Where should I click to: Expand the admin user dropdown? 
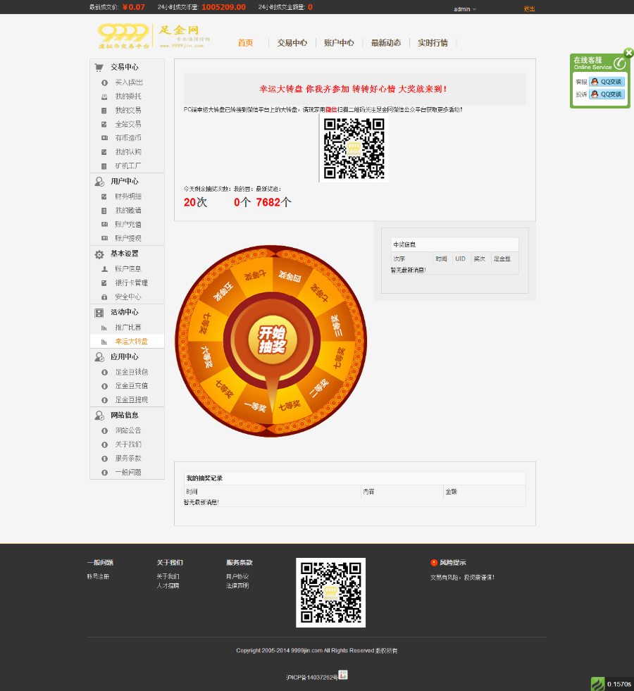click(465, 9)
